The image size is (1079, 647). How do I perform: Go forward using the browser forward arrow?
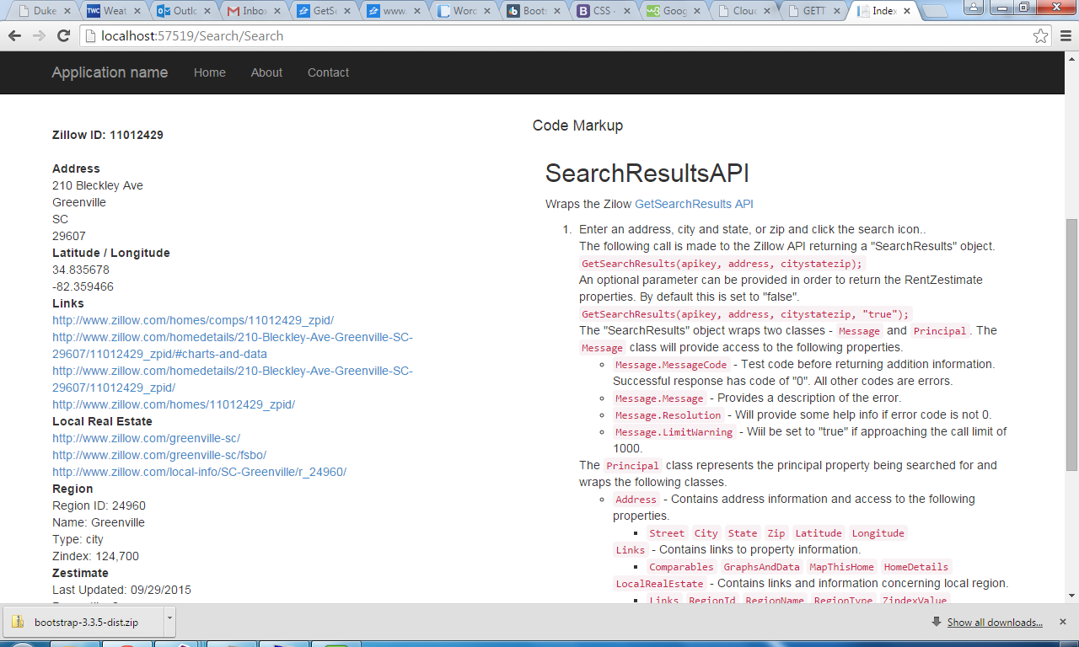[x=39, y=36]
